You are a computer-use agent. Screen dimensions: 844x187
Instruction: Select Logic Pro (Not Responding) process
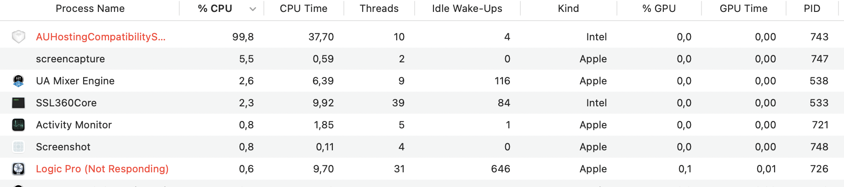pyautogui.click(x=102, y=169)
